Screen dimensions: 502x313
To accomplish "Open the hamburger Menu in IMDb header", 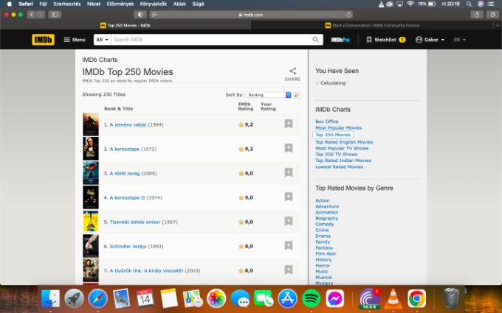I will tap(75, 40).
